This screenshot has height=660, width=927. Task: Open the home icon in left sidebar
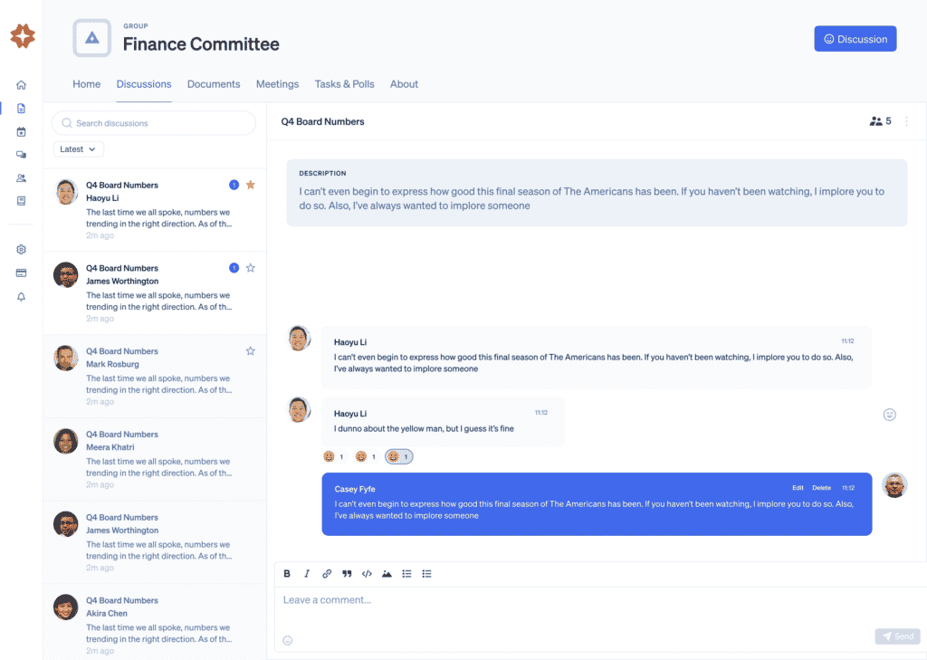[x=22, y=85]
